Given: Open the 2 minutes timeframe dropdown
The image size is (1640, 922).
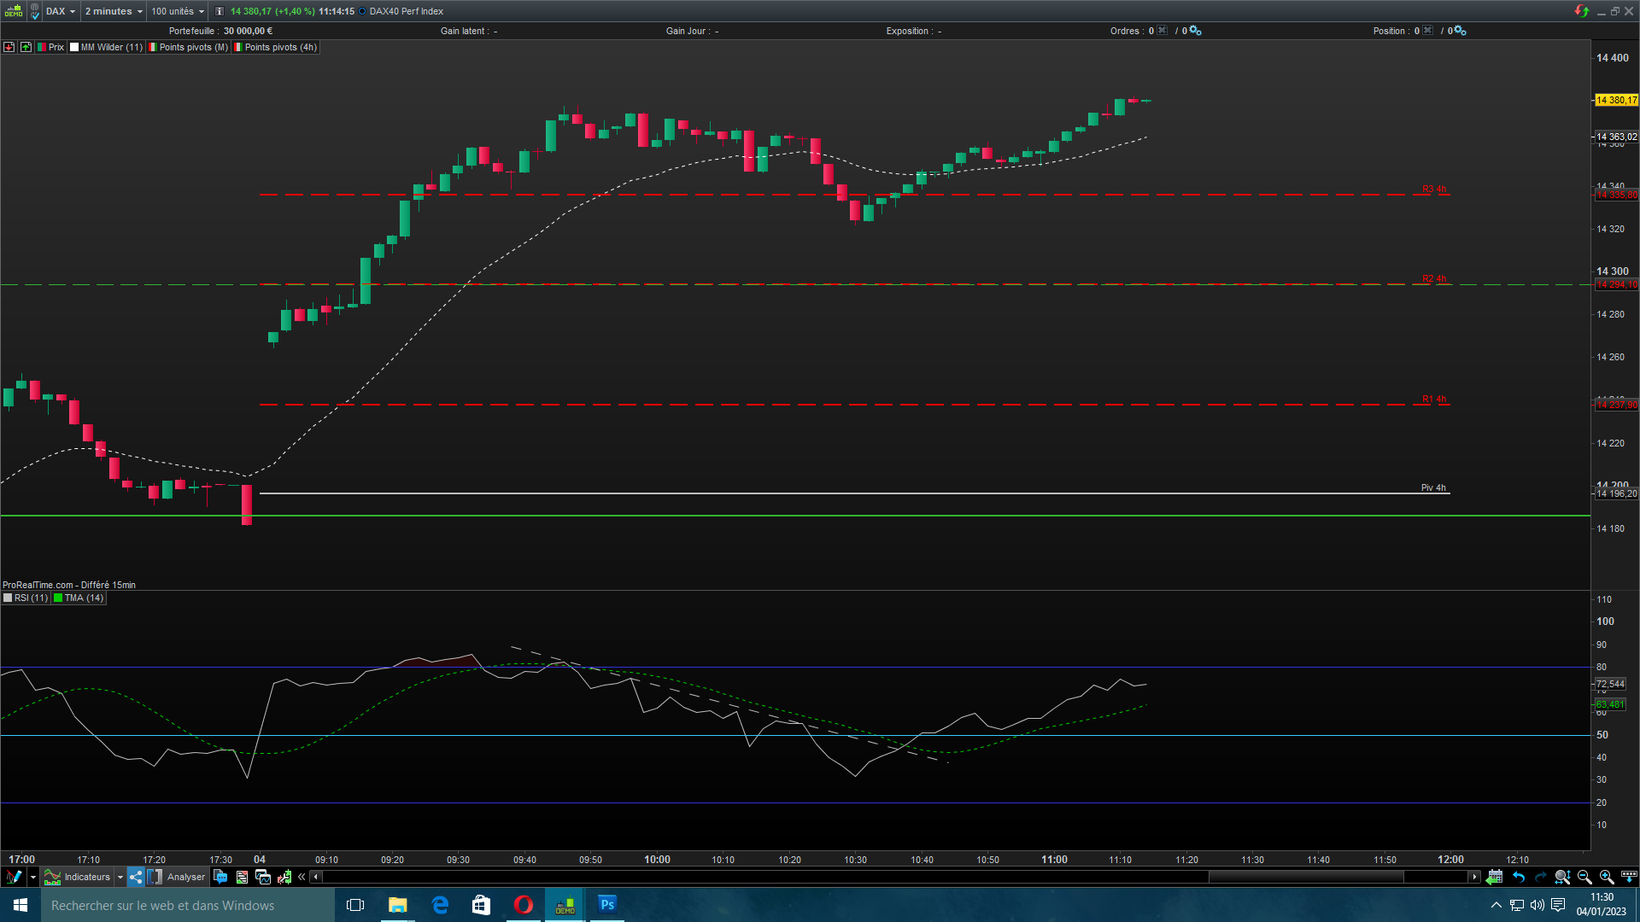Looking at the screenshot, I should coord(114,11).
